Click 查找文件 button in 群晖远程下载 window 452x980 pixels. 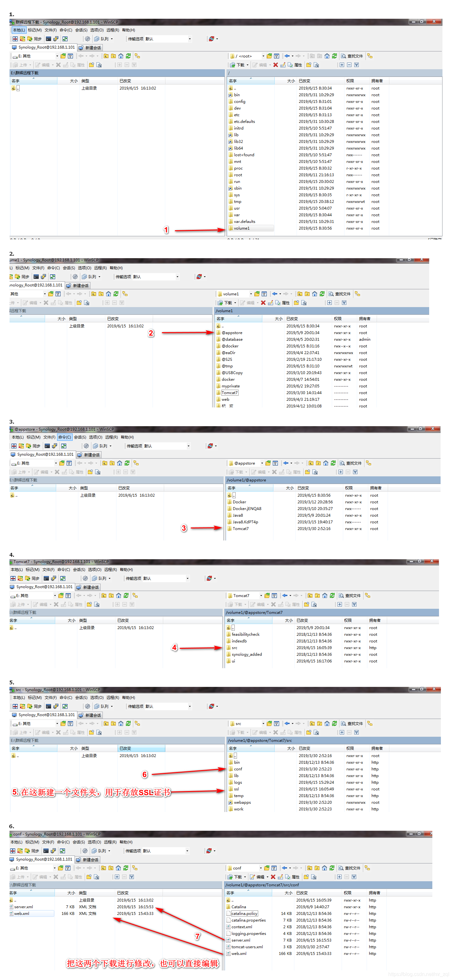point(352,56)
